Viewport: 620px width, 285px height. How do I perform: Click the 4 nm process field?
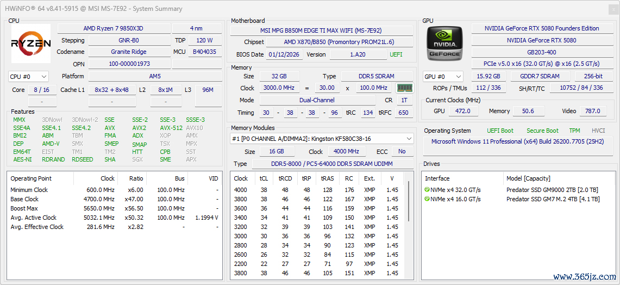[x=197, y=28]
